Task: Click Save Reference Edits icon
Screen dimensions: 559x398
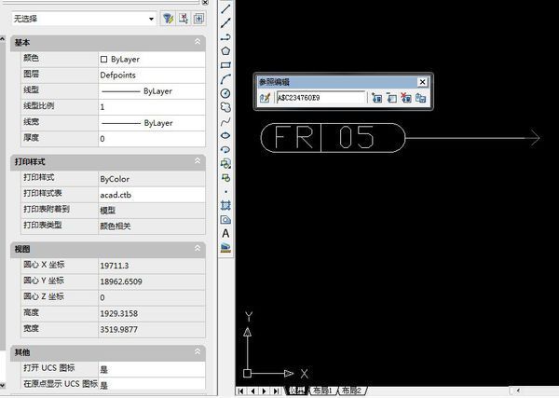Action: 421,97
